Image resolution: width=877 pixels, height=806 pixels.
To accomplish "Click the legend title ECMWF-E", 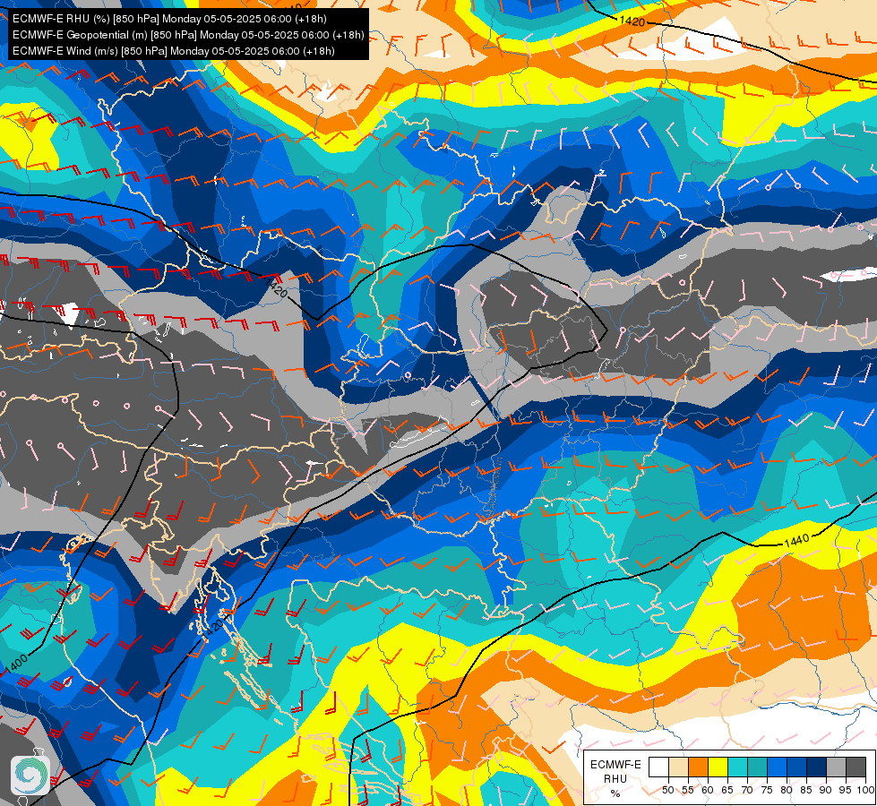I will 615,765.
